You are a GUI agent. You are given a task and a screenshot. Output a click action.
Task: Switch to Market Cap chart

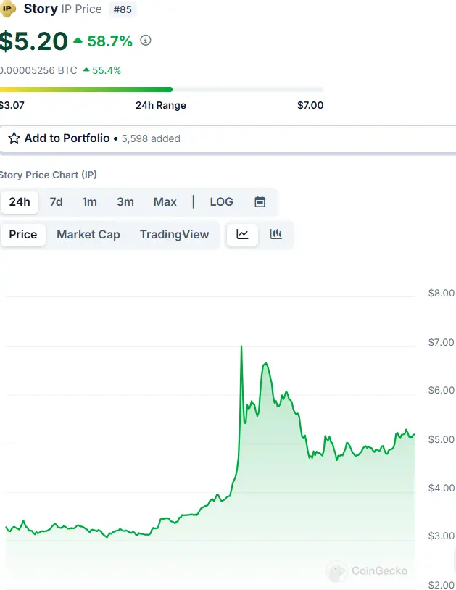coord(88,234)
